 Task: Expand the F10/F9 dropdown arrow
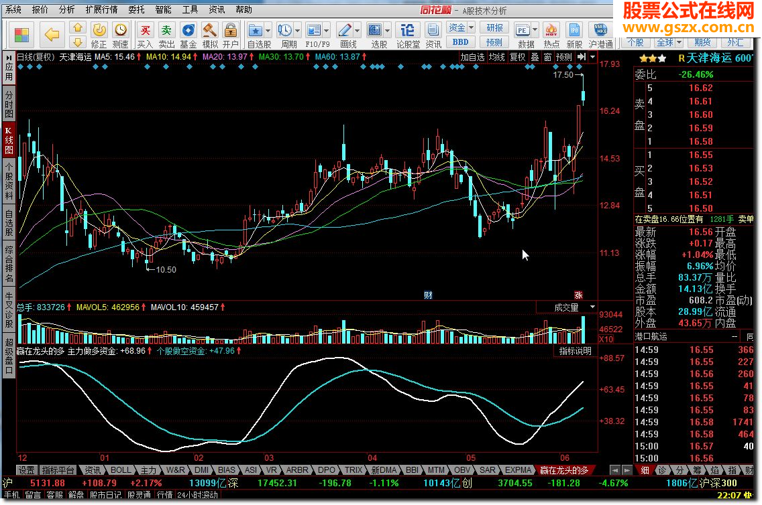click(327, 31)
